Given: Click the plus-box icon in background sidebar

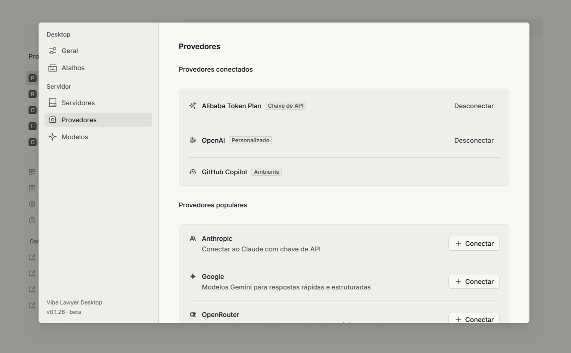Looking at the screenshot, I should (x=32, y=188).
